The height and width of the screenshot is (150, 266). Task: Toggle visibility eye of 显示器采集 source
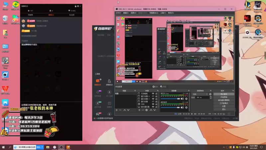pos(153,107)
